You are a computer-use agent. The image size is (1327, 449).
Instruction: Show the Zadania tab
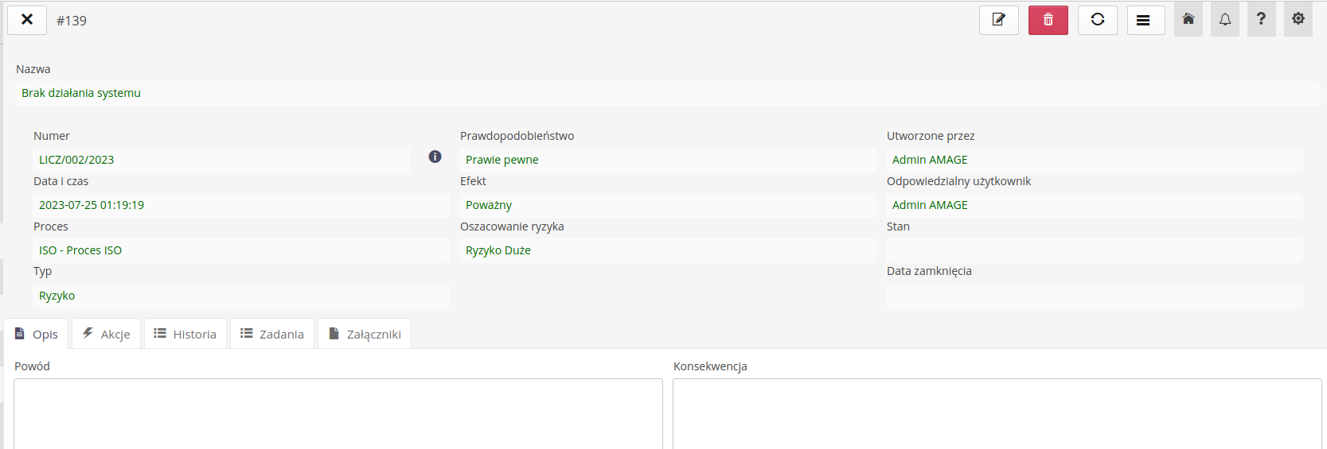[272, 334]
